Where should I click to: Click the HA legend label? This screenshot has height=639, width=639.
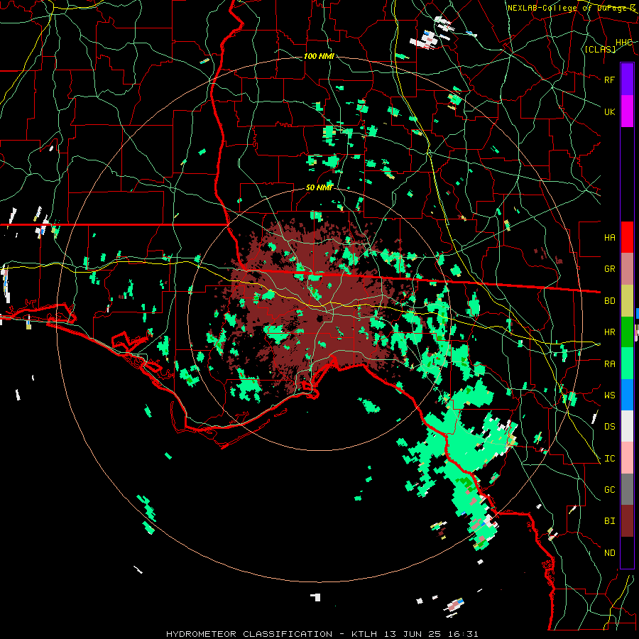click(x=609, y=238)
